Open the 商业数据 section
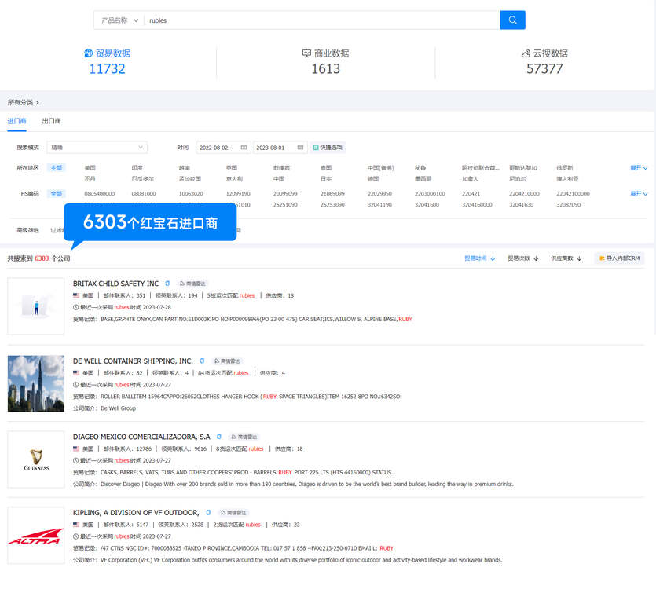Screen dimensions: 656x593 pyautogui.click(x=325, y=62)
